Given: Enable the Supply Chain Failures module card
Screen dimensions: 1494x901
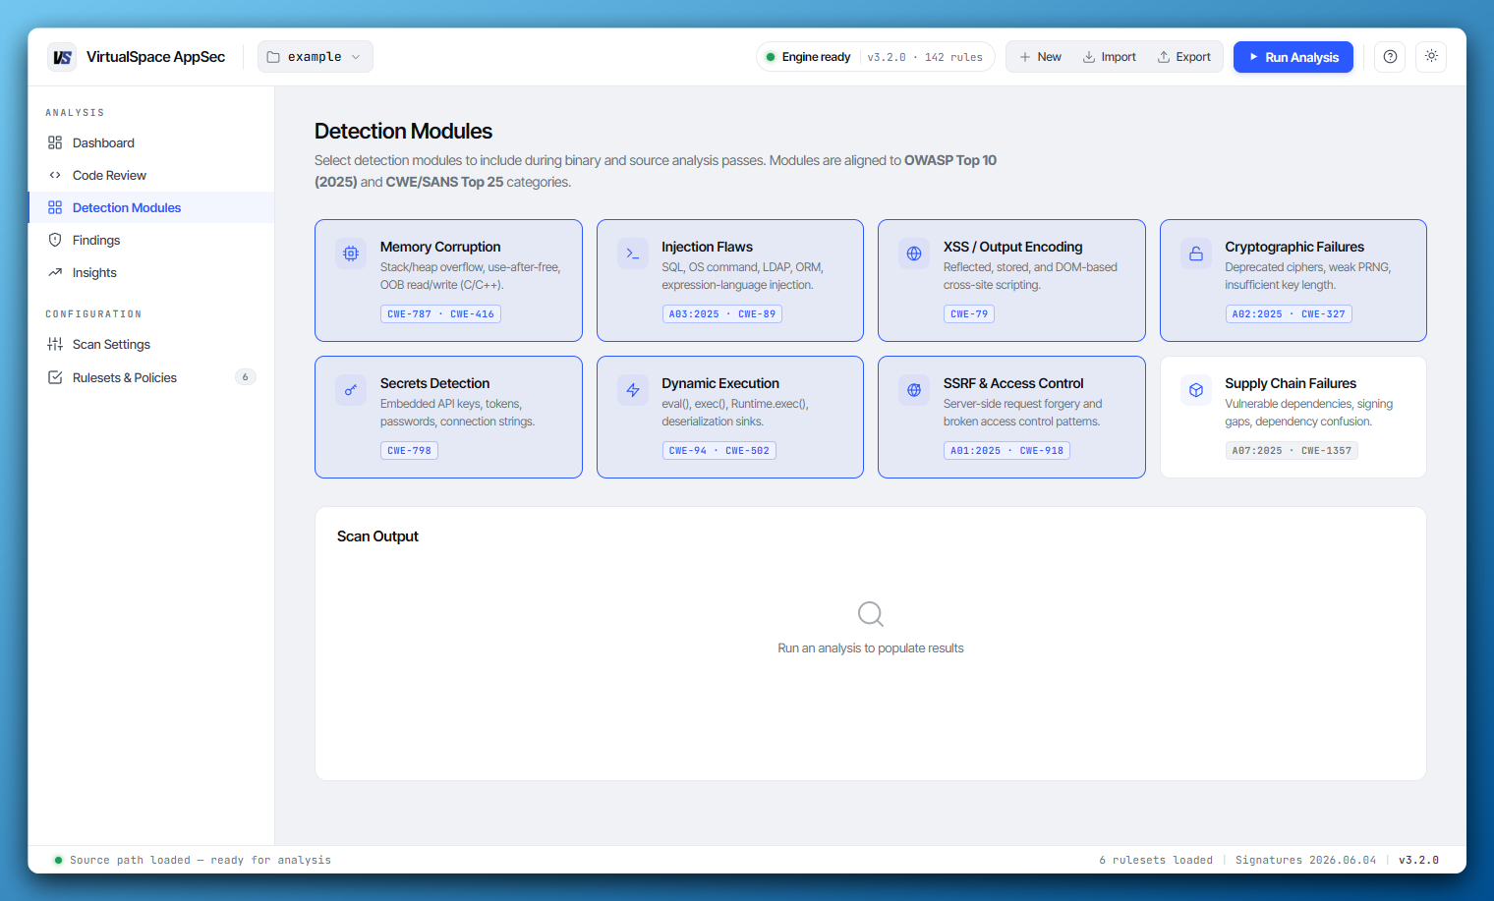Looking at the screenshot, I should (x=1293, y=417).
